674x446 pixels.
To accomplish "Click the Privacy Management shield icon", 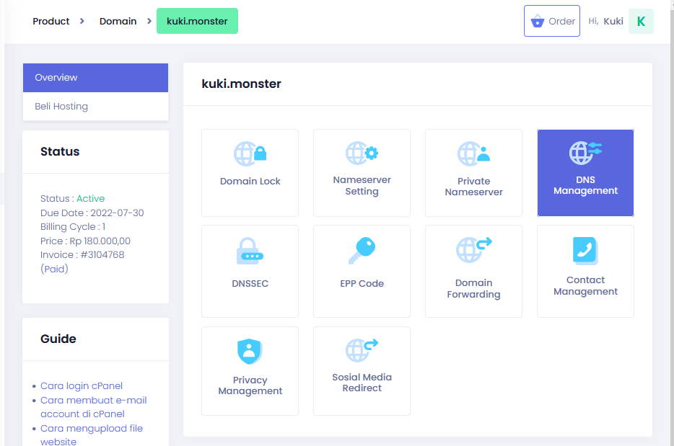I will 250,352.
